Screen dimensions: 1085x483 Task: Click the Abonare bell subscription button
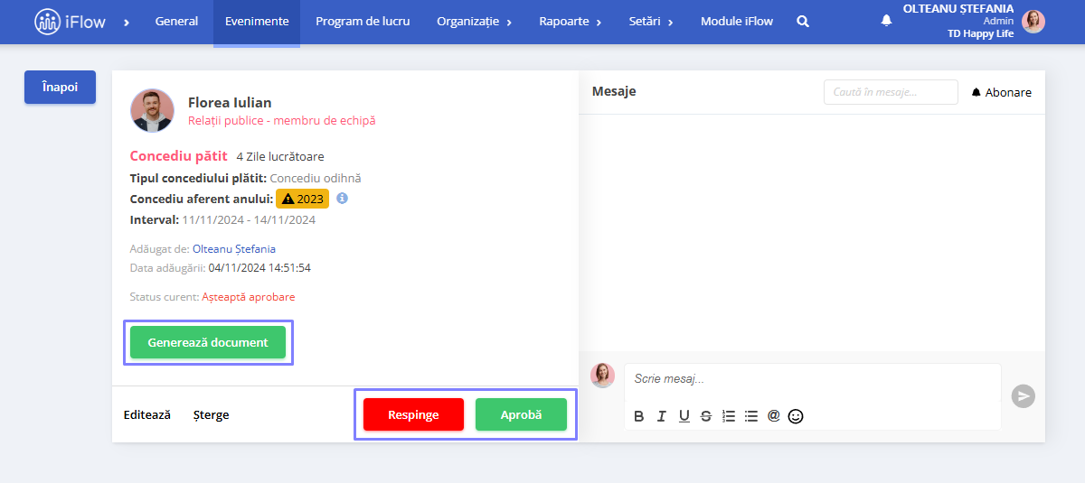[1002, 92]
